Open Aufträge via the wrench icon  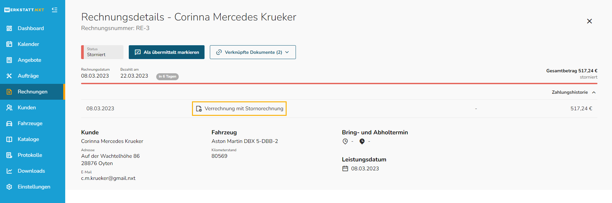tap(9, 76)
